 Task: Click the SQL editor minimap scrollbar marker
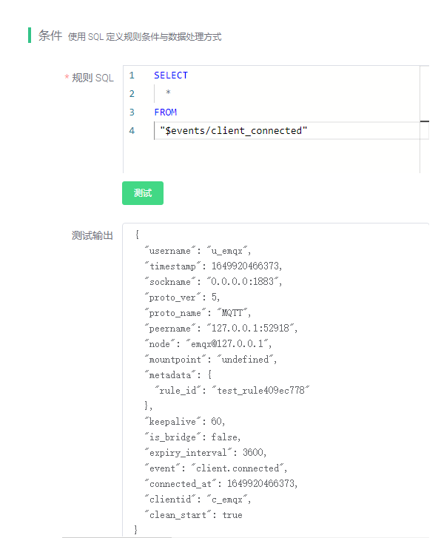tap(425, 121)
